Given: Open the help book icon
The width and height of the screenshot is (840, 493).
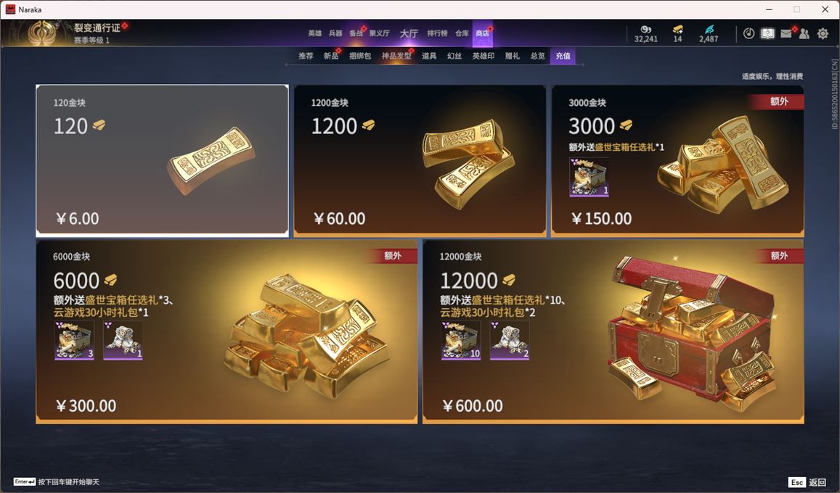Looking at the screenshot, I should point(767,33).
